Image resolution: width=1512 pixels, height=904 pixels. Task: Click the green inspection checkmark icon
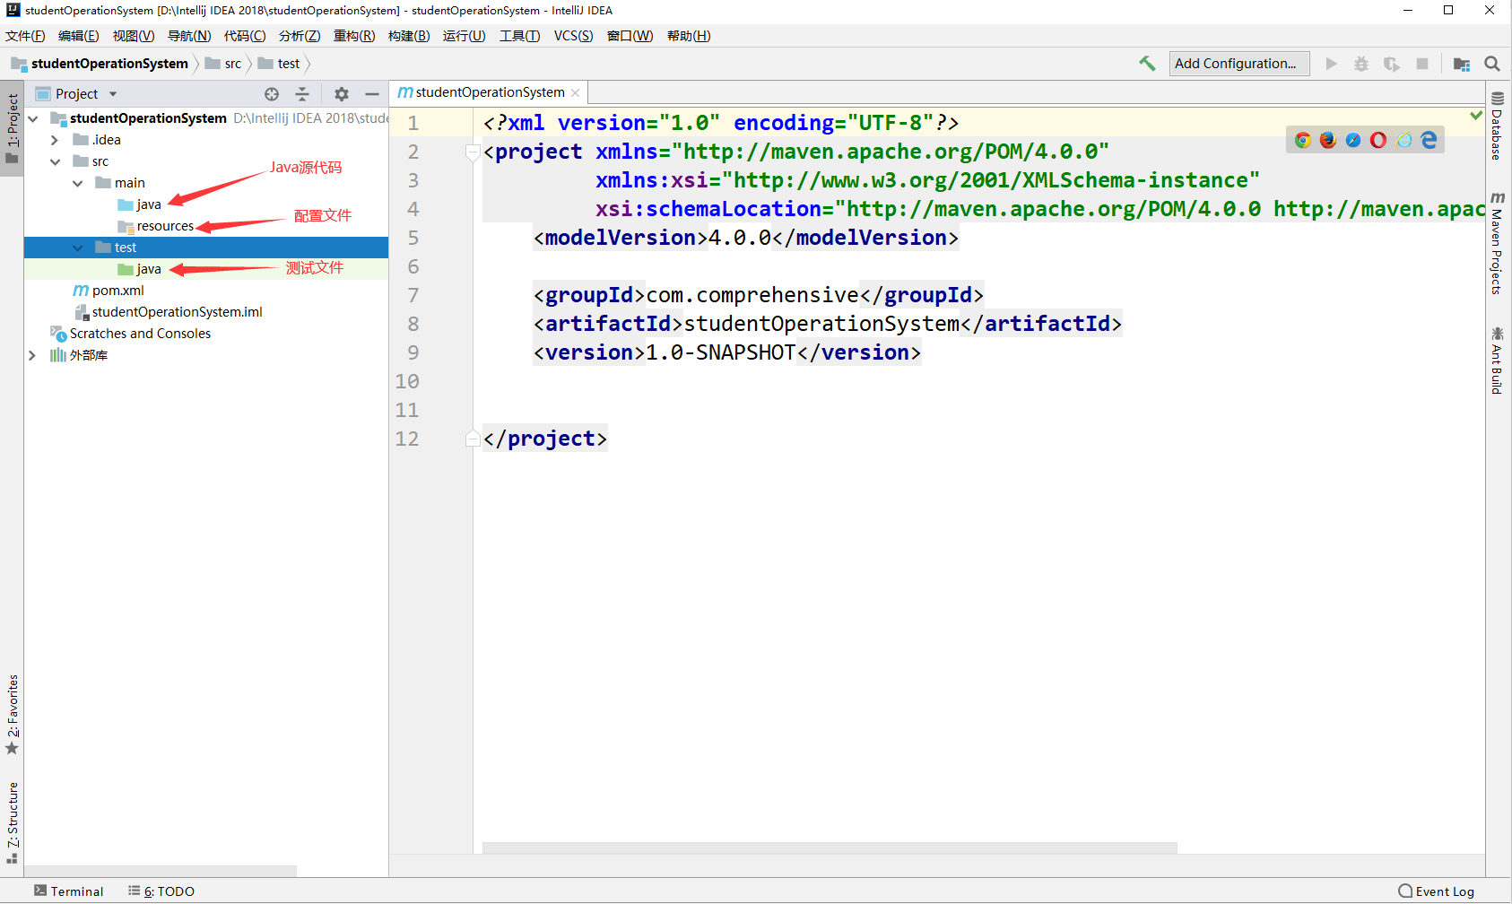pos(1476,116)
